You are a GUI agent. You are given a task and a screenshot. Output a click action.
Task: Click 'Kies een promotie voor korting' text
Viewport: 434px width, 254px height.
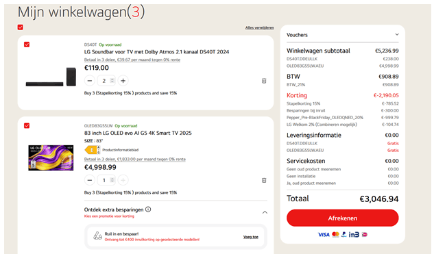109,216
